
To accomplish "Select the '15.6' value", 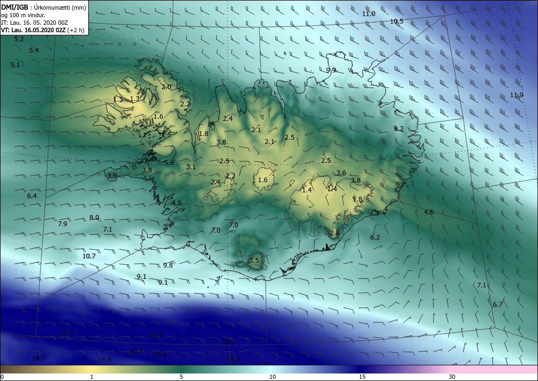I will pos(160,354).
